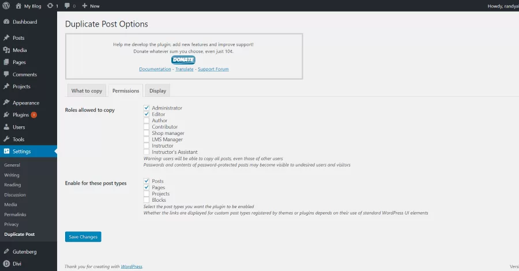
Task: Open the Translate link
Action: pos(185,69)
